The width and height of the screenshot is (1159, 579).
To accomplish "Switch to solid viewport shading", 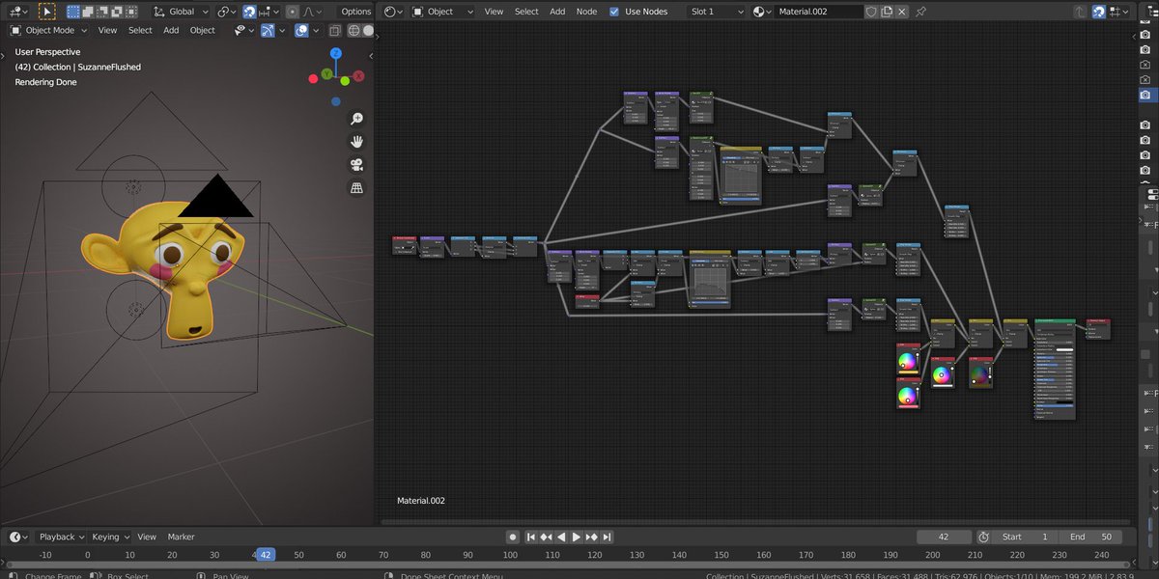I will tap(369, 30).
